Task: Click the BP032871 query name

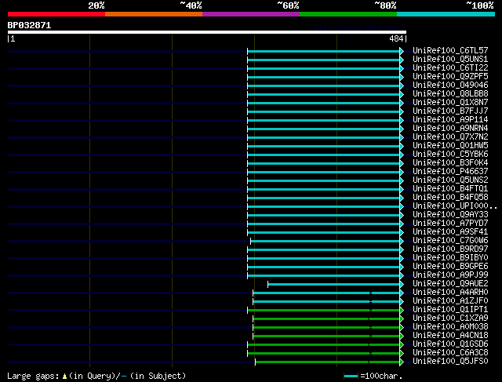Action: pyautogui.click(x=29, y=25)
